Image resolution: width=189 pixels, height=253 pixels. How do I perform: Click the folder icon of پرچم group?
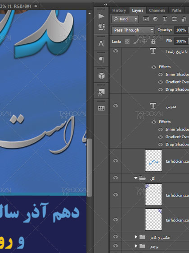[x=142, y=246]
